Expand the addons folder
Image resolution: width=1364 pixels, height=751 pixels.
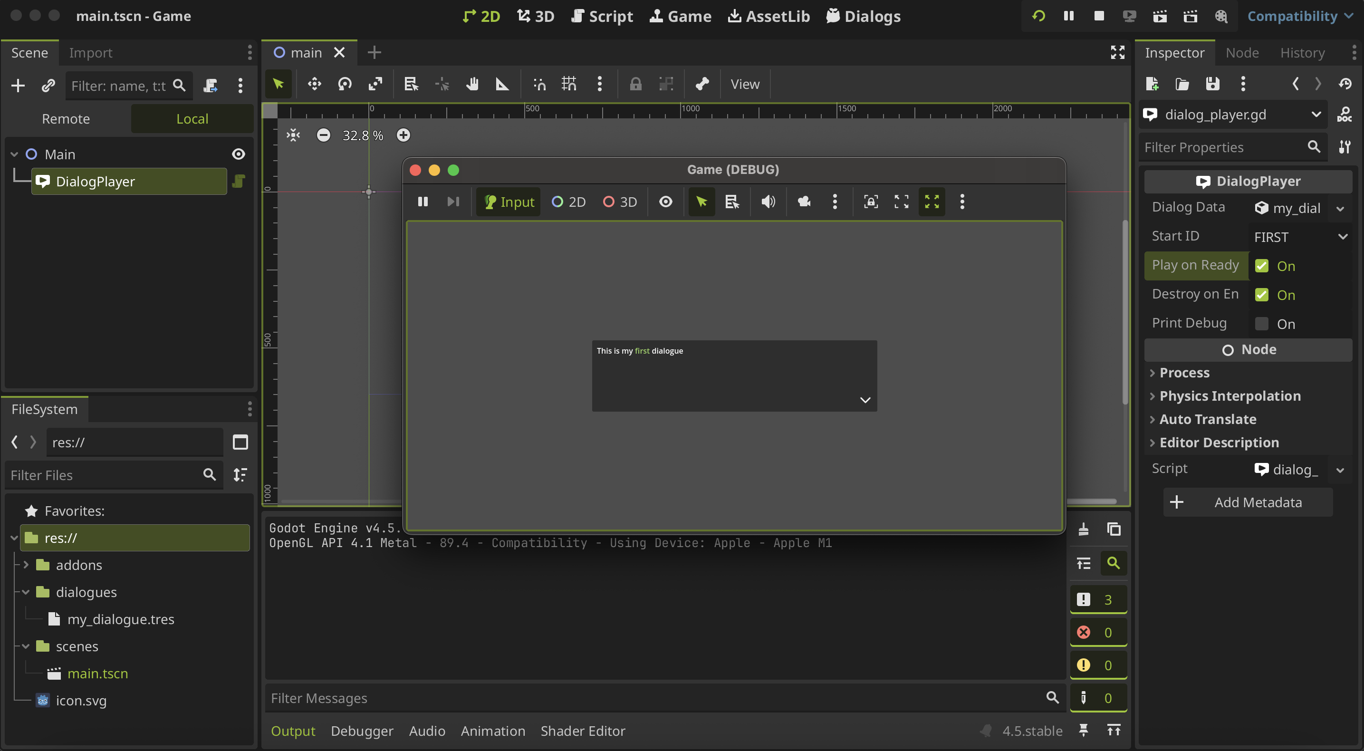[x=26, y=565]
